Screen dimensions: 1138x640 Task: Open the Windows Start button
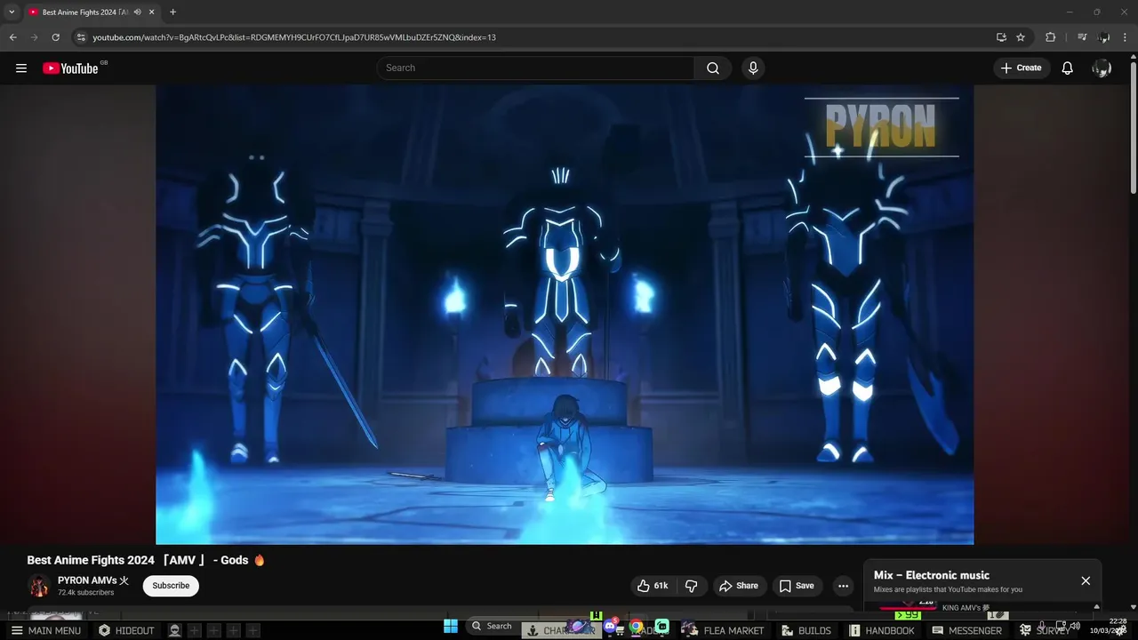click(x=450, y=626)
